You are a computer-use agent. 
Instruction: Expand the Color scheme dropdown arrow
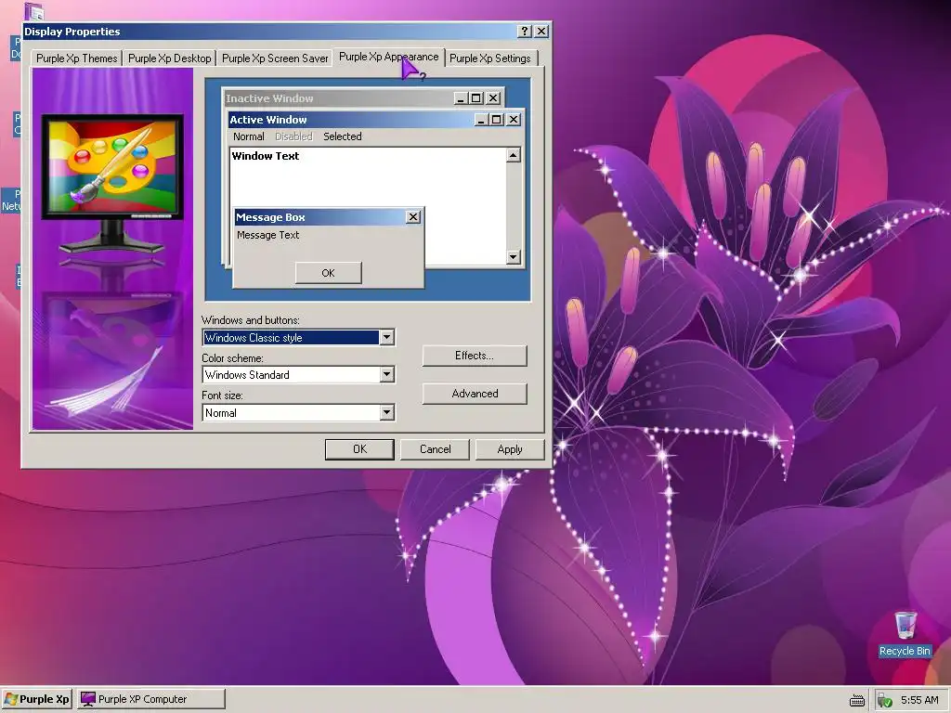(x=387, y=375)
